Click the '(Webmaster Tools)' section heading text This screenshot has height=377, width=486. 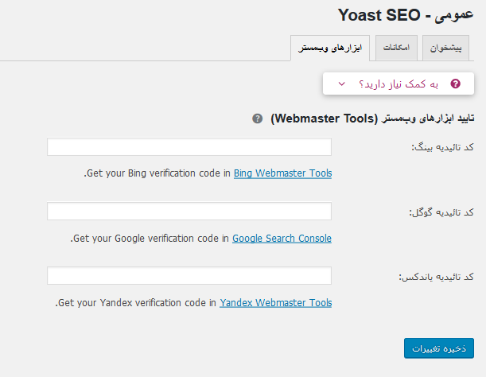coord(325,119)
